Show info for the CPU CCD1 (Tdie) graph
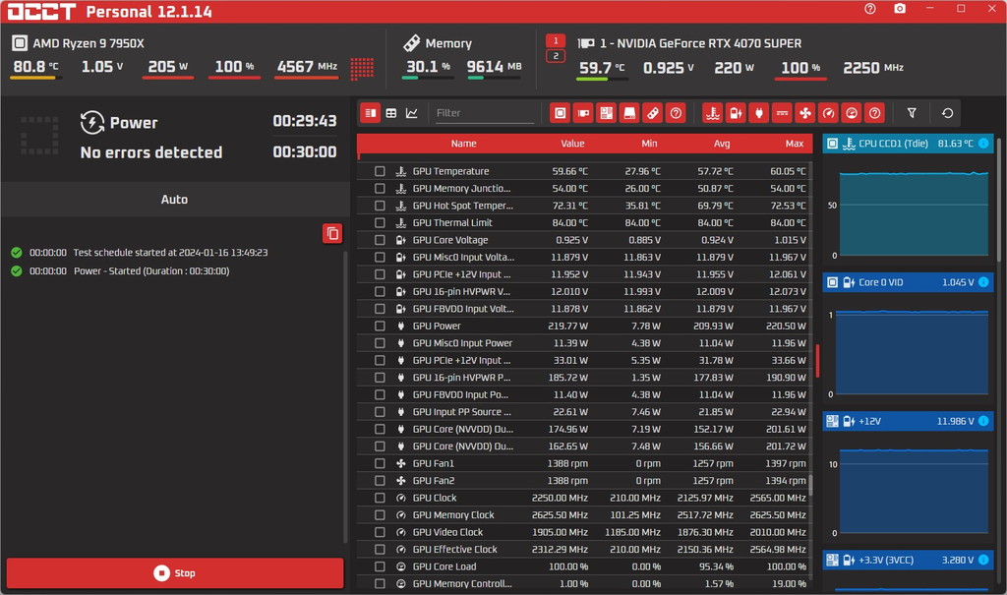This screenshot has height=595, width=1007. pos(983,144)
